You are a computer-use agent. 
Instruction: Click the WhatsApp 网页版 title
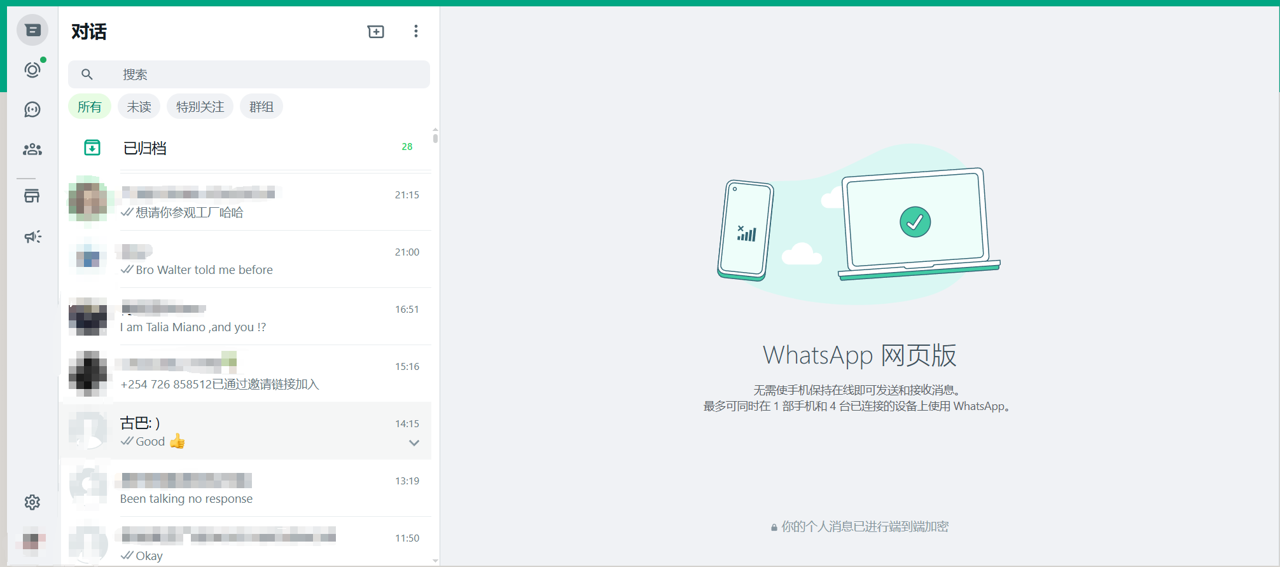coord(859,355)
